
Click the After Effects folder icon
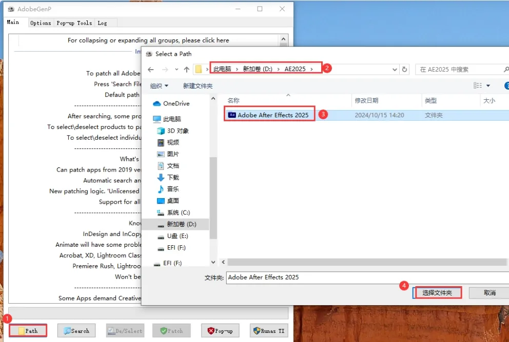tap(232, 115)
